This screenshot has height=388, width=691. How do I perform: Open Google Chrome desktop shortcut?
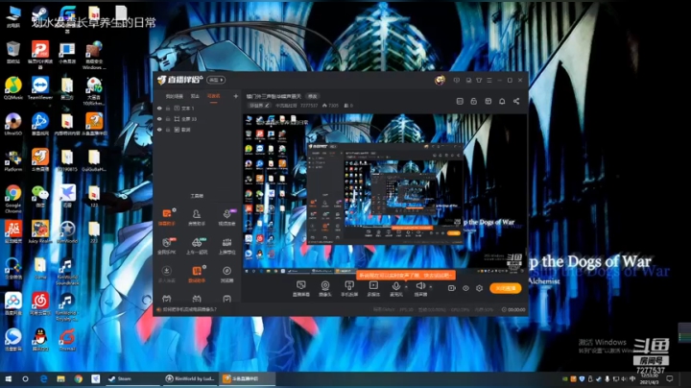coord(13,199)
